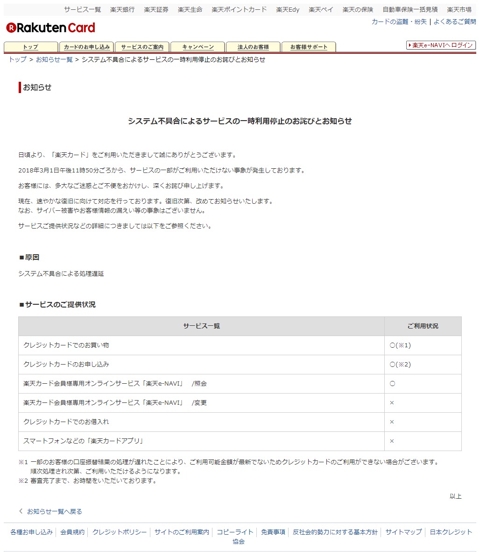Screen dimensions: 480x552
Task: Open the 会員規約 footer link
Action: [72, 532]
